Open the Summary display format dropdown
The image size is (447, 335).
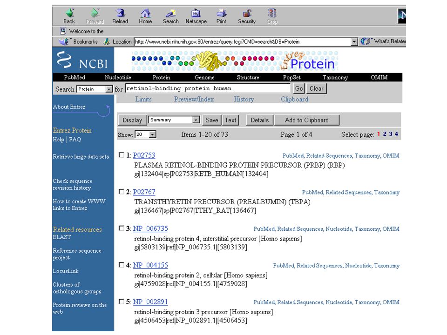(x=174, y=120)
